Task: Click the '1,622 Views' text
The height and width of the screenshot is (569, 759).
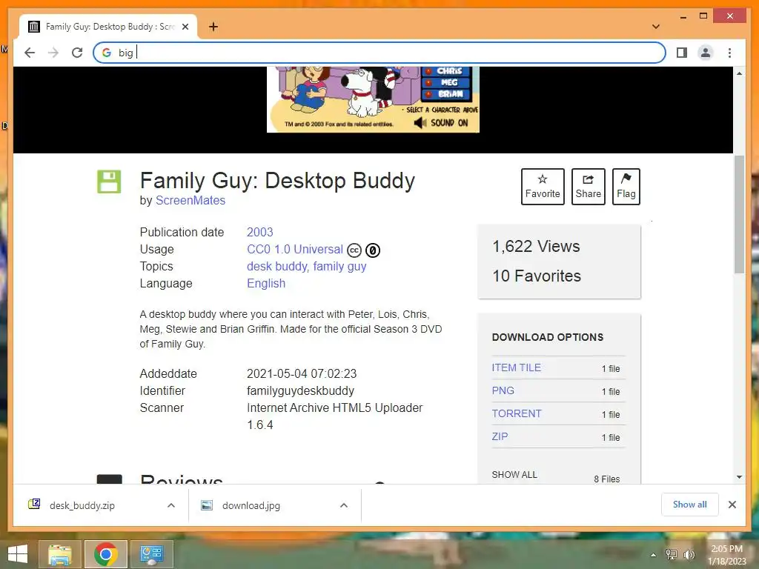Action: click(x=536, y=246)
